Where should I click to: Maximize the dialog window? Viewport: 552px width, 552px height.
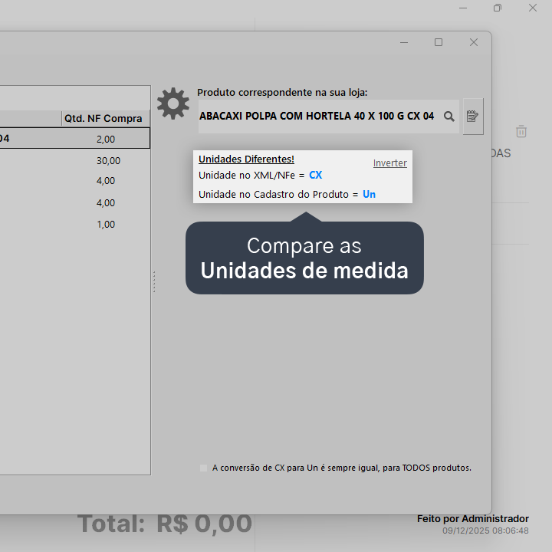(x=439, y=42)
